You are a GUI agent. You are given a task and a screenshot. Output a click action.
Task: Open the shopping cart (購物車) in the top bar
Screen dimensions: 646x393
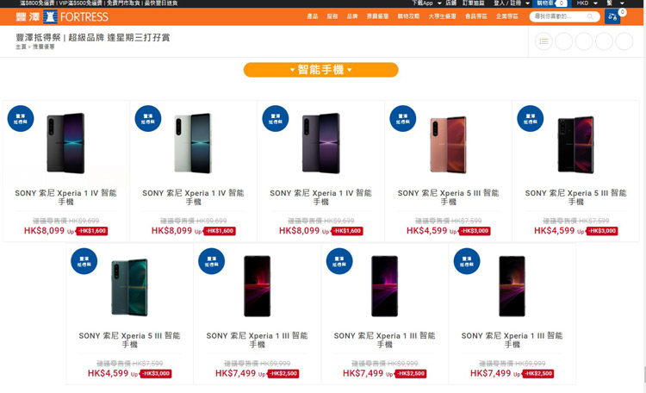pos(551,3)
